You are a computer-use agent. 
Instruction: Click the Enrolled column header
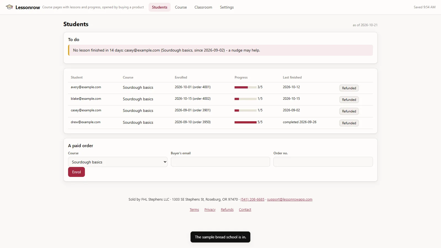pyautogui.click(x=181, y=77)
